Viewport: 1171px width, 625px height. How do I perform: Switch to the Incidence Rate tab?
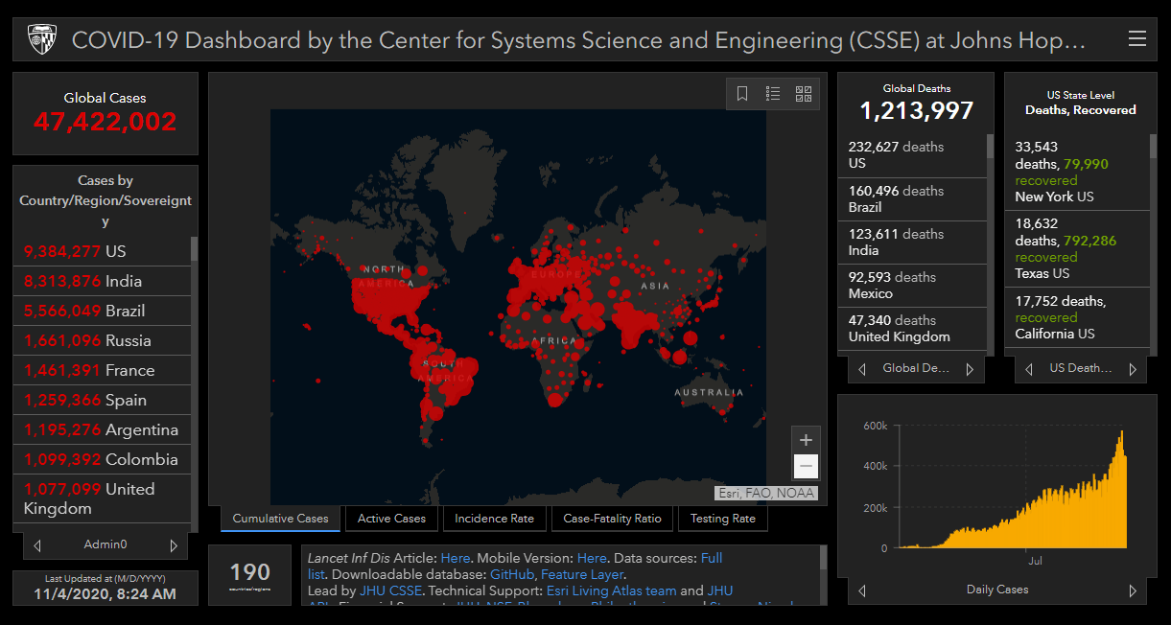[495, 519]
